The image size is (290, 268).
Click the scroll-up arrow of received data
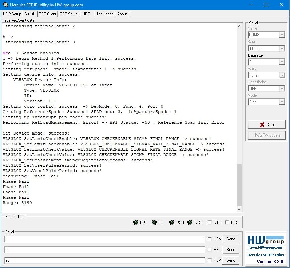pos(239,26)
